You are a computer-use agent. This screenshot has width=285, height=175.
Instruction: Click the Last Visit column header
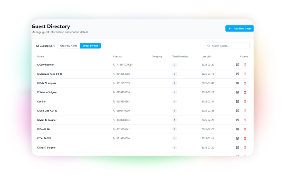(x=207, y=57)
